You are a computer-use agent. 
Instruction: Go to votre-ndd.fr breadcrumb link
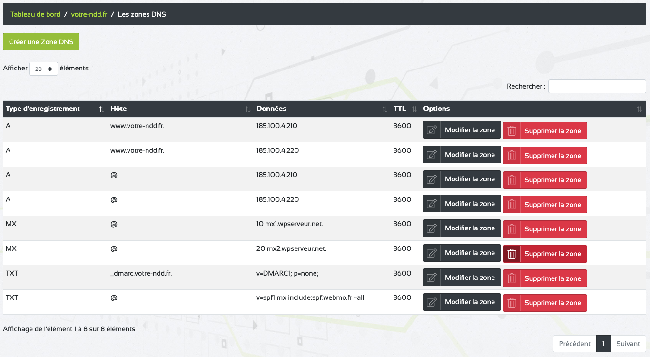click(89, 14)
